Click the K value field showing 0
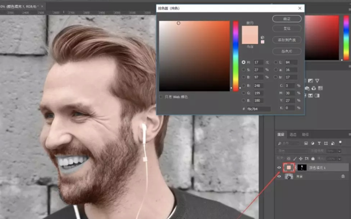This screenshot has height=219, width=351. 290,108
